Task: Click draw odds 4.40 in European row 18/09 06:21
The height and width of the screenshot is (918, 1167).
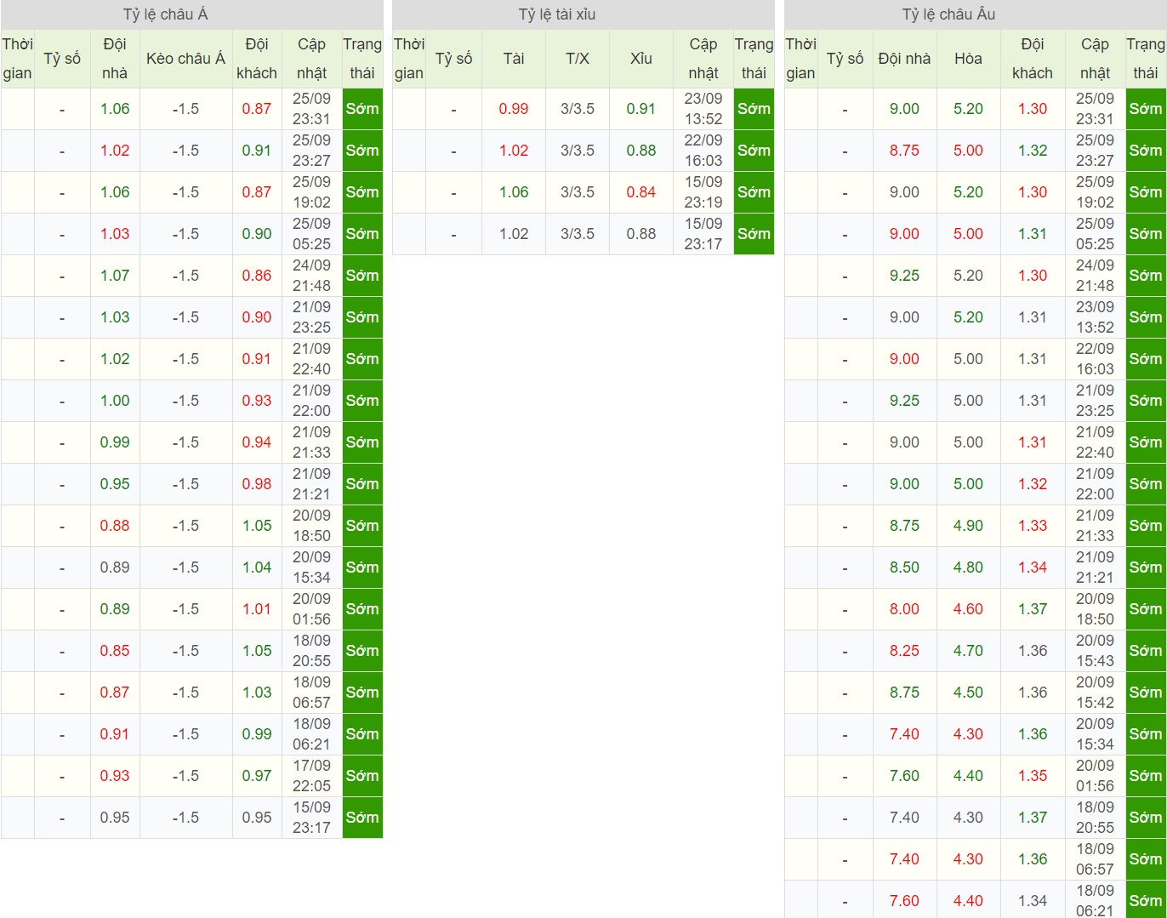Action: pos(968,901)
